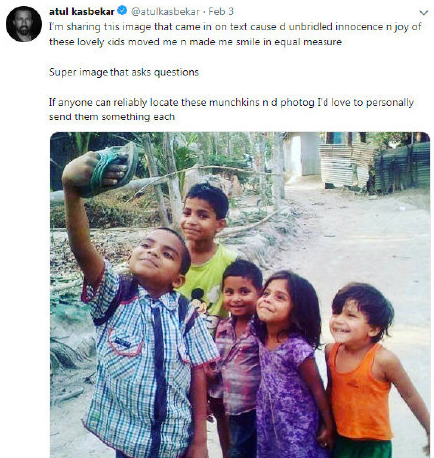Click the slipper held up as a phone
This screenshot has height=458, width=434.
click(x=109, y=169)
